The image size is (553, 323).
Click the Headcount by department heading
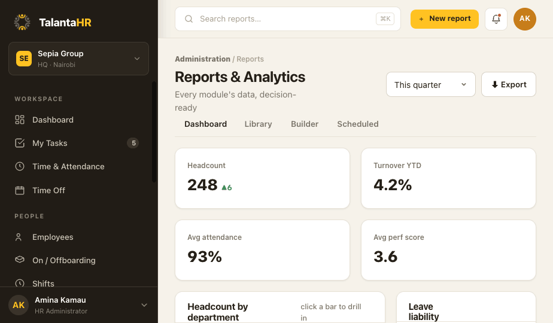click(218, 312)
